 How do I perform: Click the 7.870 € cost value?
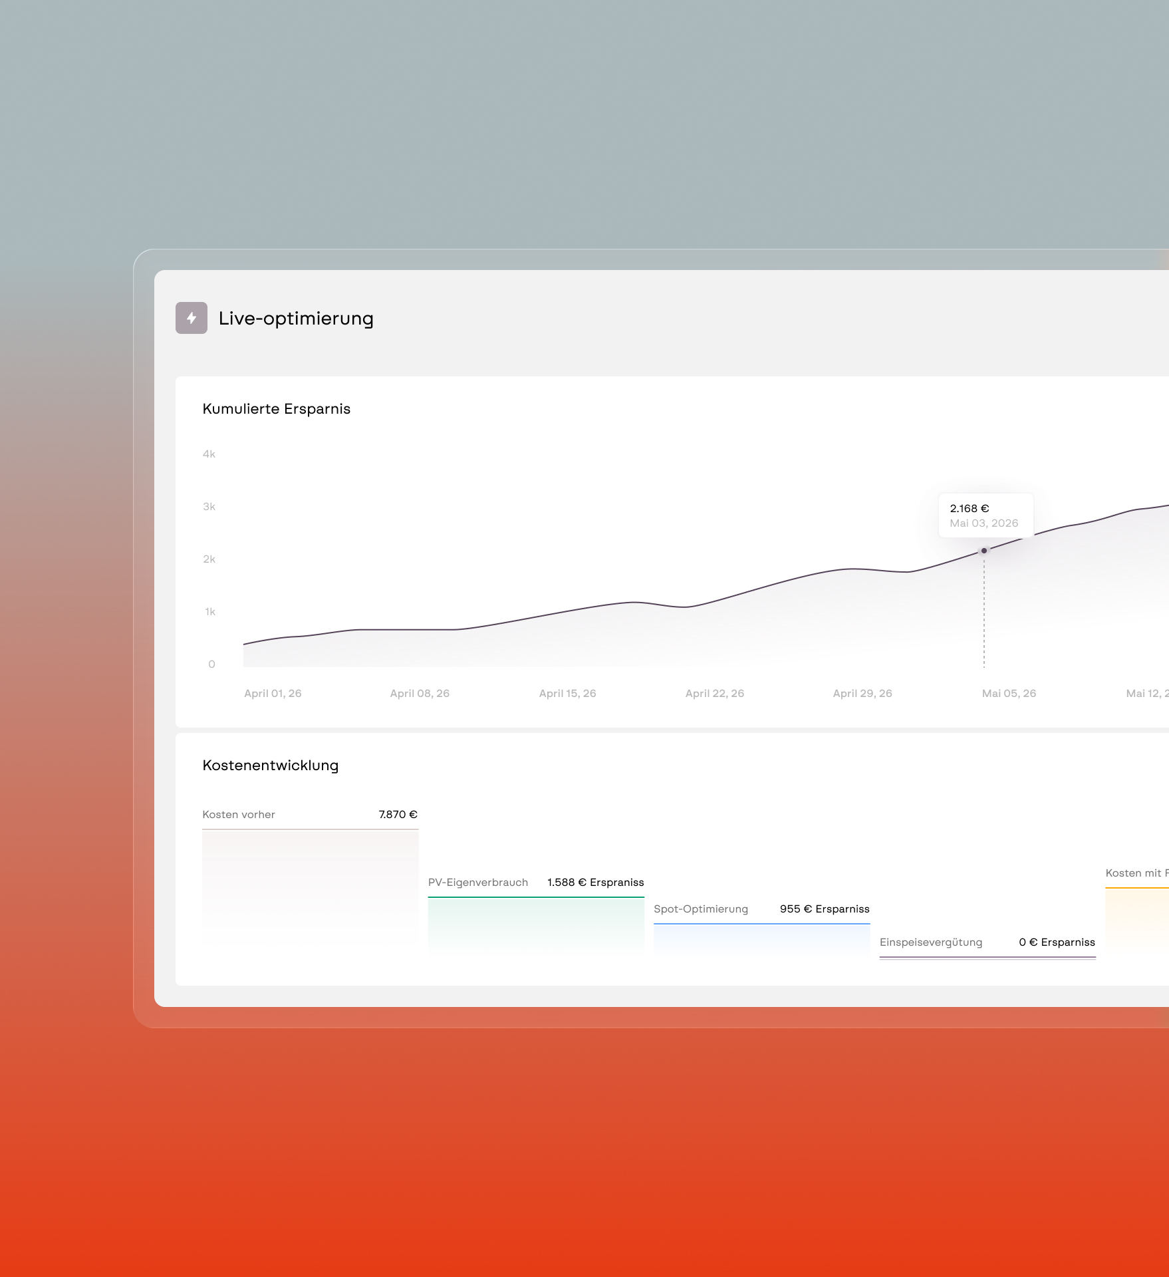tap(398, 815)
